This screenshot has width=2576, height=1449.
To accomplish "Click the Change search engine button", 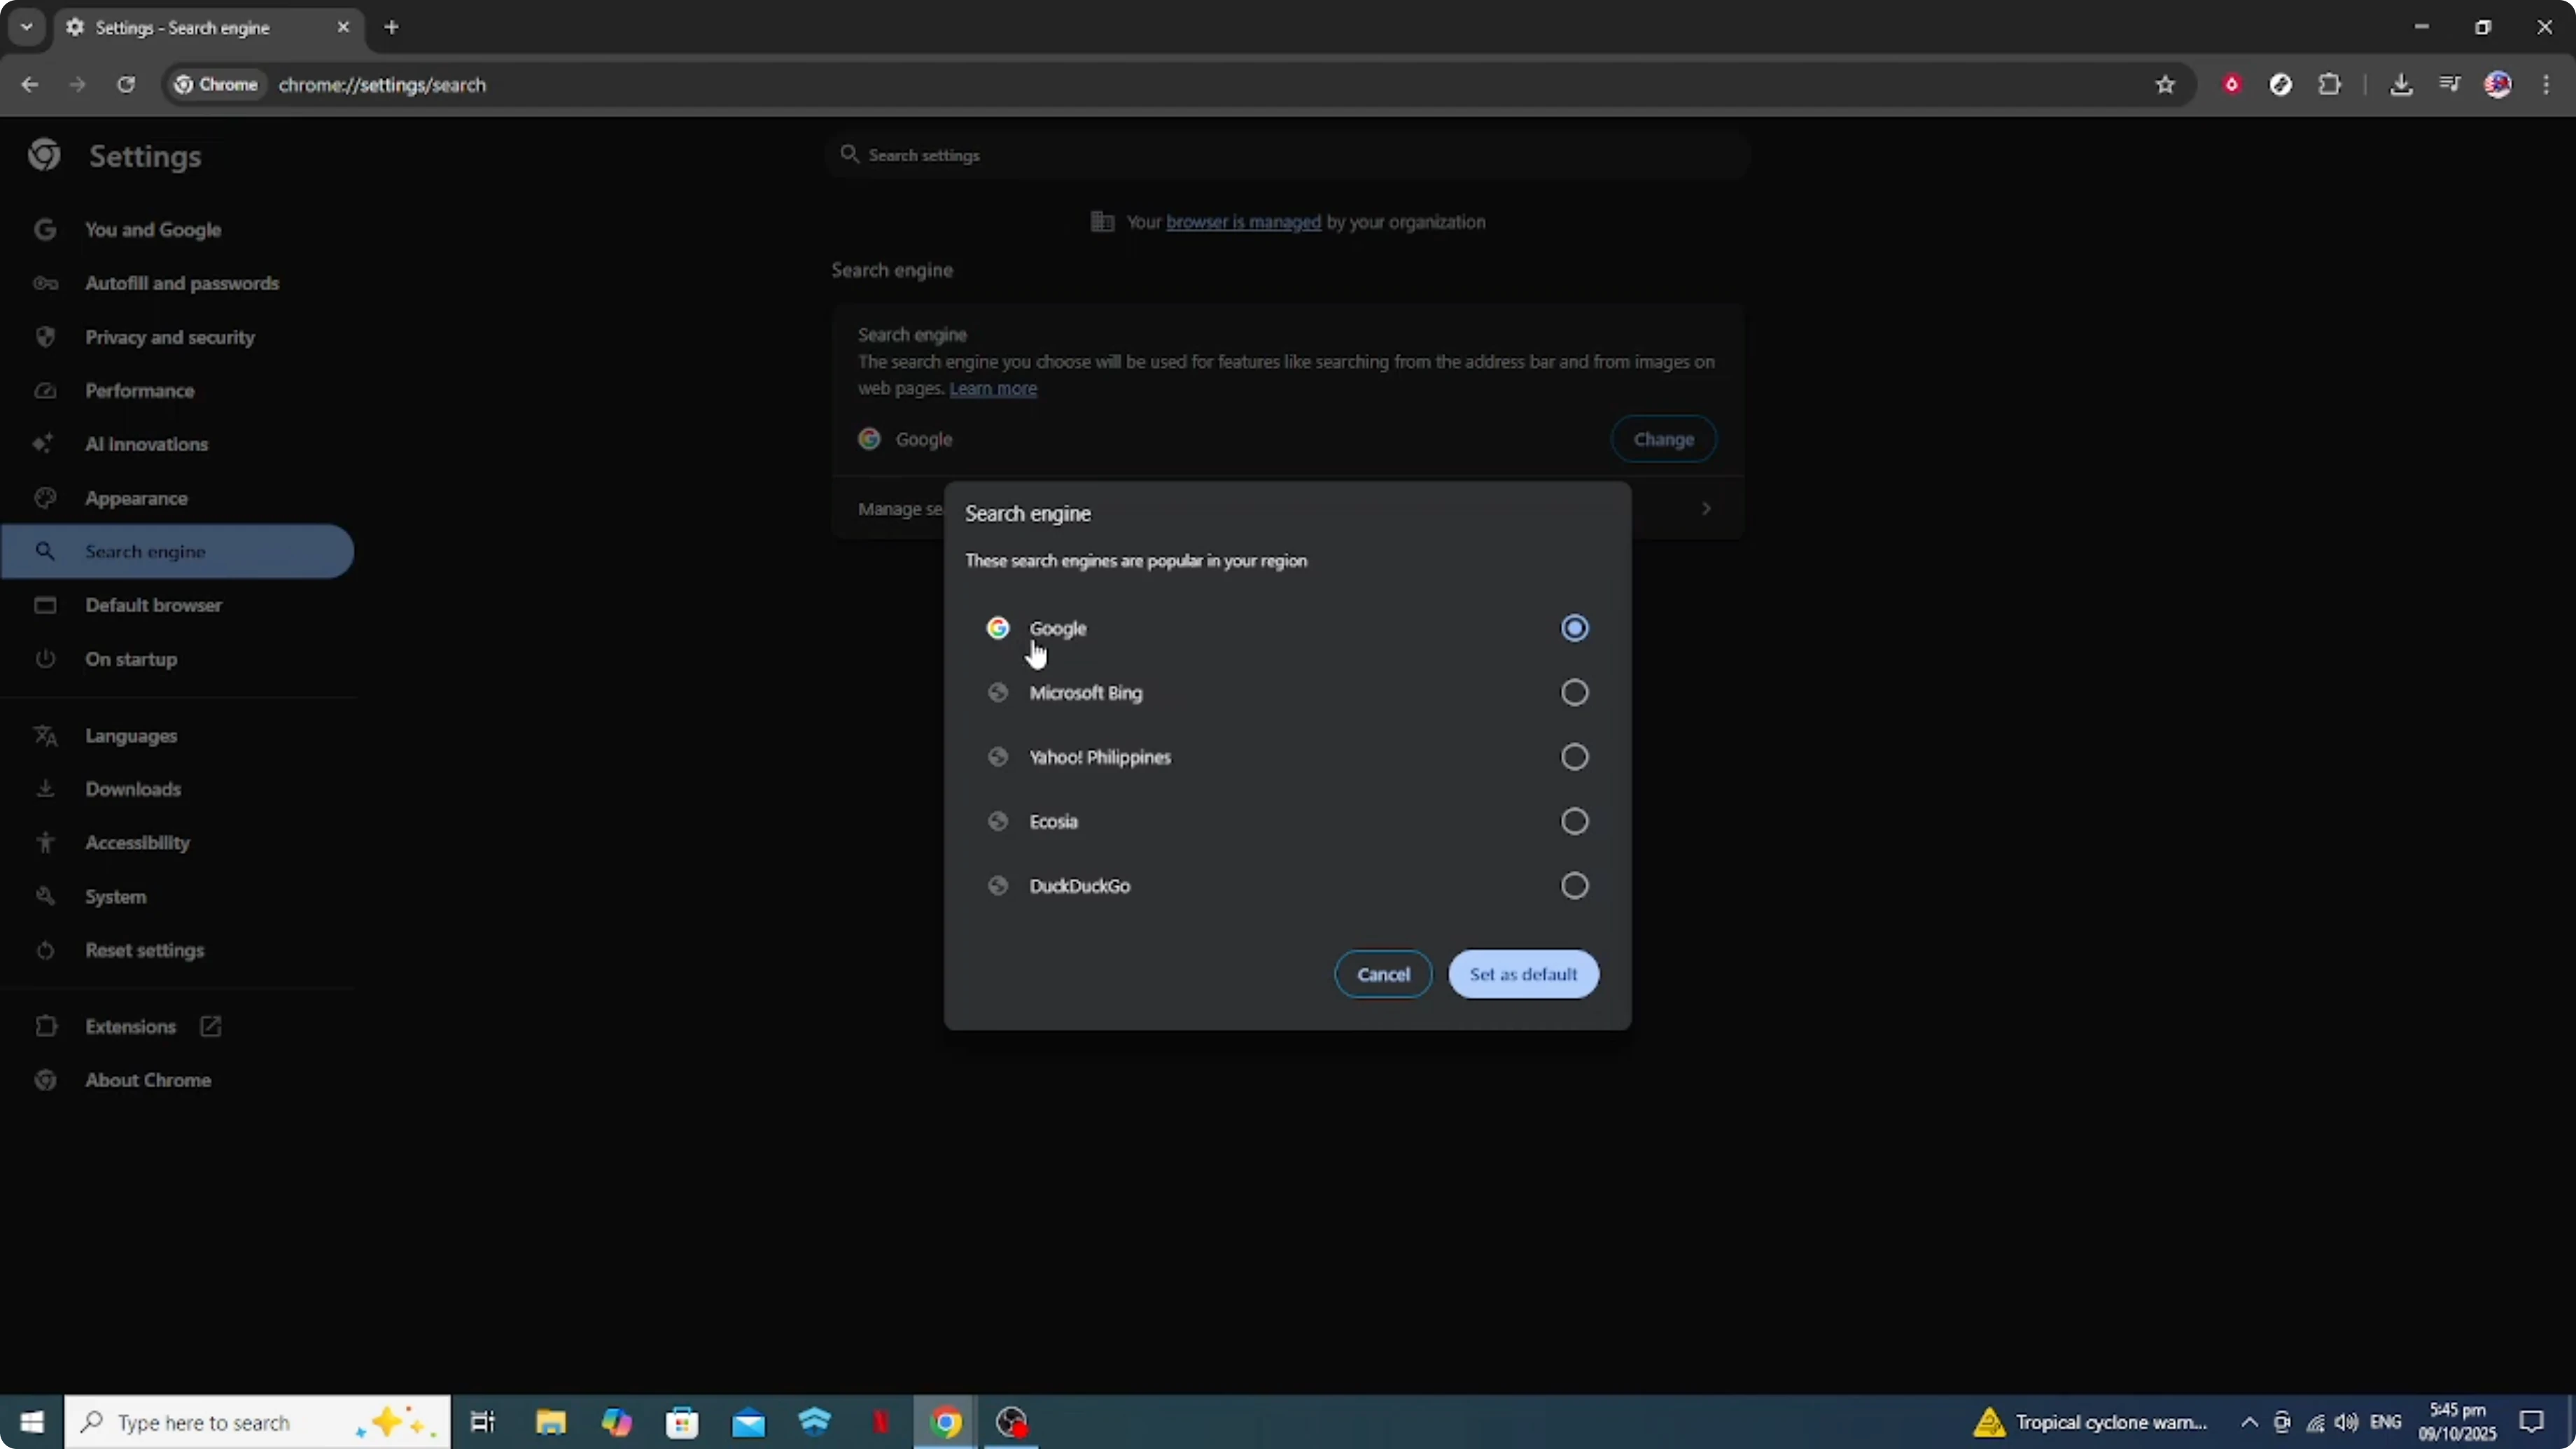I will tap(1663, 439).
